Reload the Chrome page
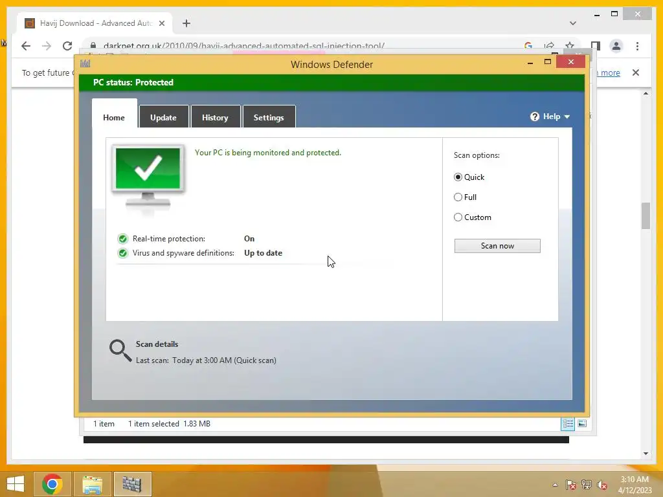The image size is (663, 497). point(67,46)
